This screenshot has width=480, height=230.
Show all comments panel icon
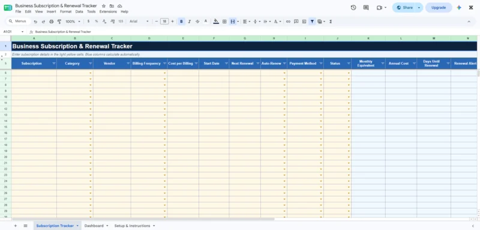coord(366,8)
